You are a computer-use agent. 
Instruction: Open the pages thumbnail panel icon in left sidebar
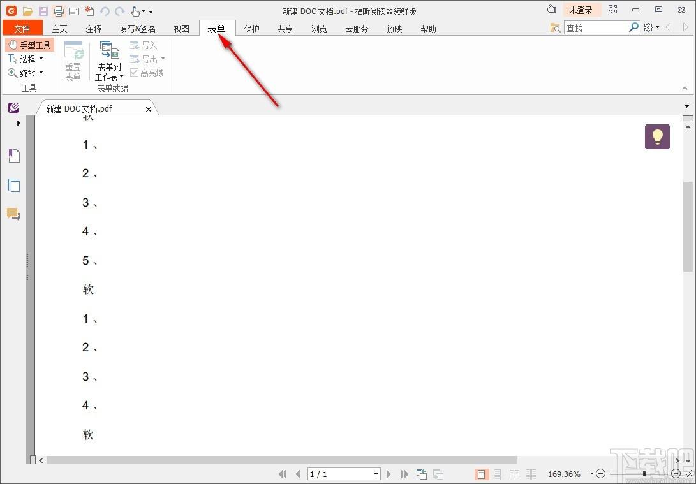pos(14,185)
